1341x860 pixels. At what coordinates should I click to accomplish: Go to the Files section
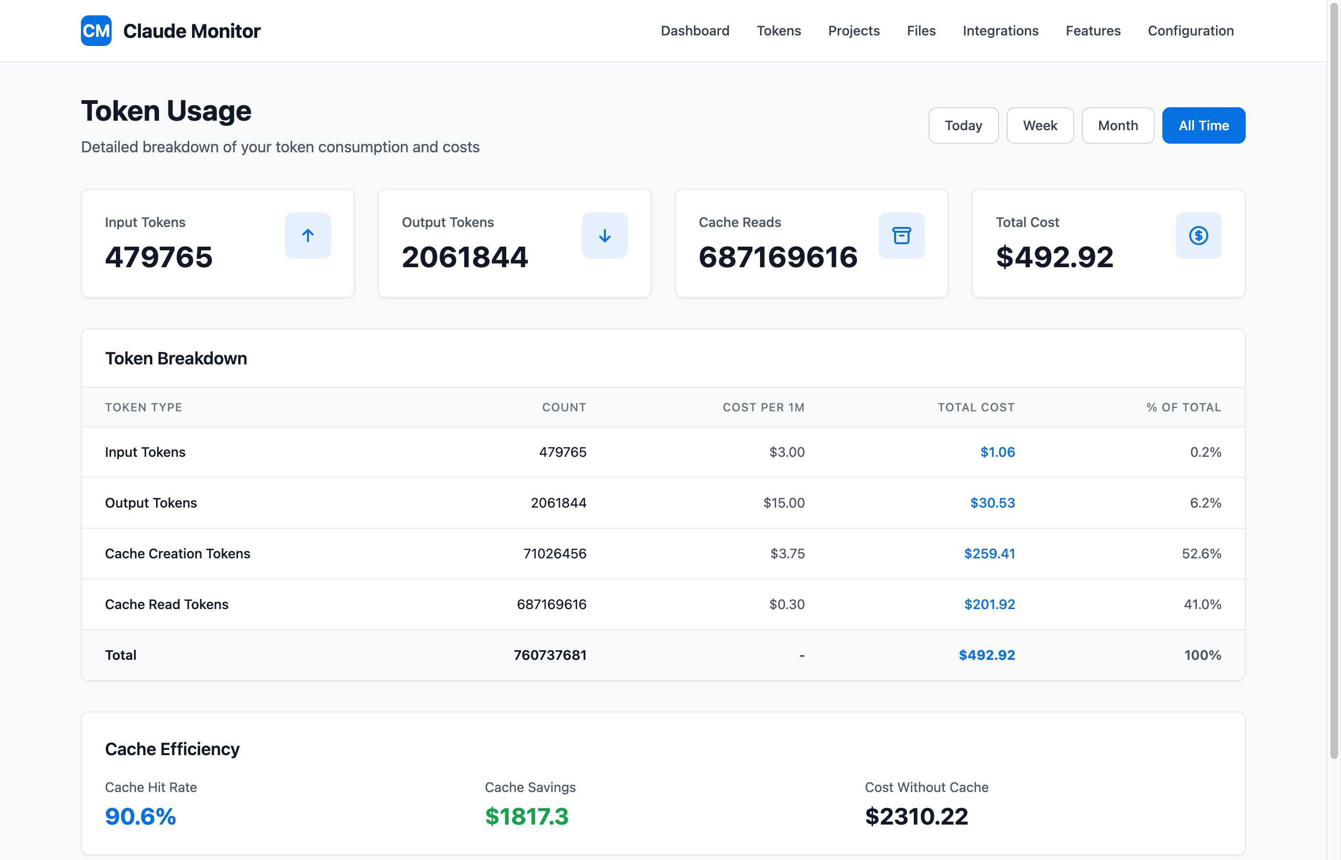921,31
